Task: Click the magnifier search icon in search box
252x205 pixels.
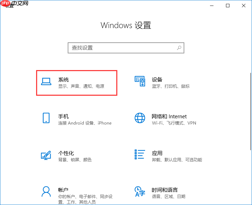Action: pyautogui.click(x=179, y=48)
